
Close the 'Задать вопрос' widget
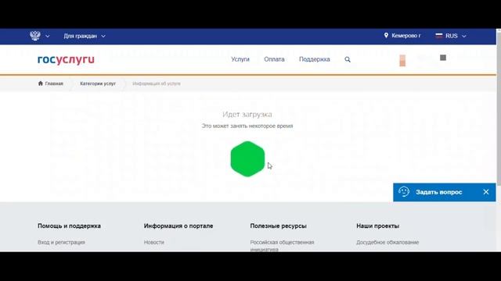pos(486,192)
